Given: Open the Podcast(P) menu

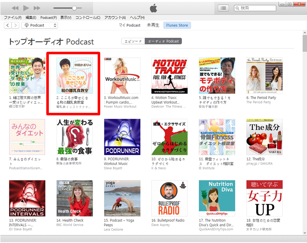Looking at the screenshot, I should pos(48,17).
